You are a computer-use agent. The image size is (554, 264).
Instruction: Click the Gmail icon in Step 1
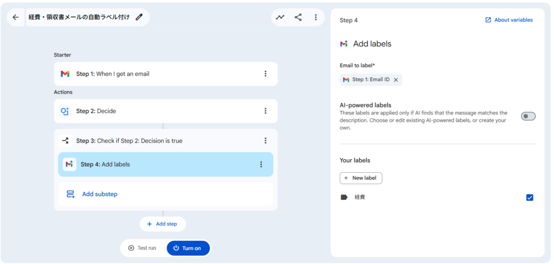pyautogui.click(x=65, y=74)
